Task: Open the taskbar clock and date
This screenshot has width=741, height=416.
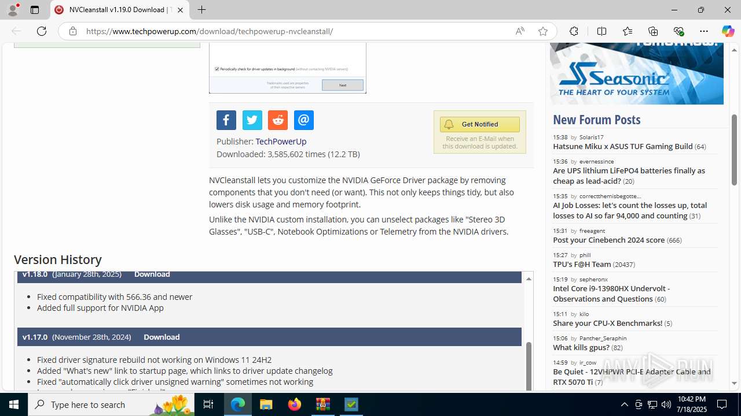Action: (x=691, y=404)
